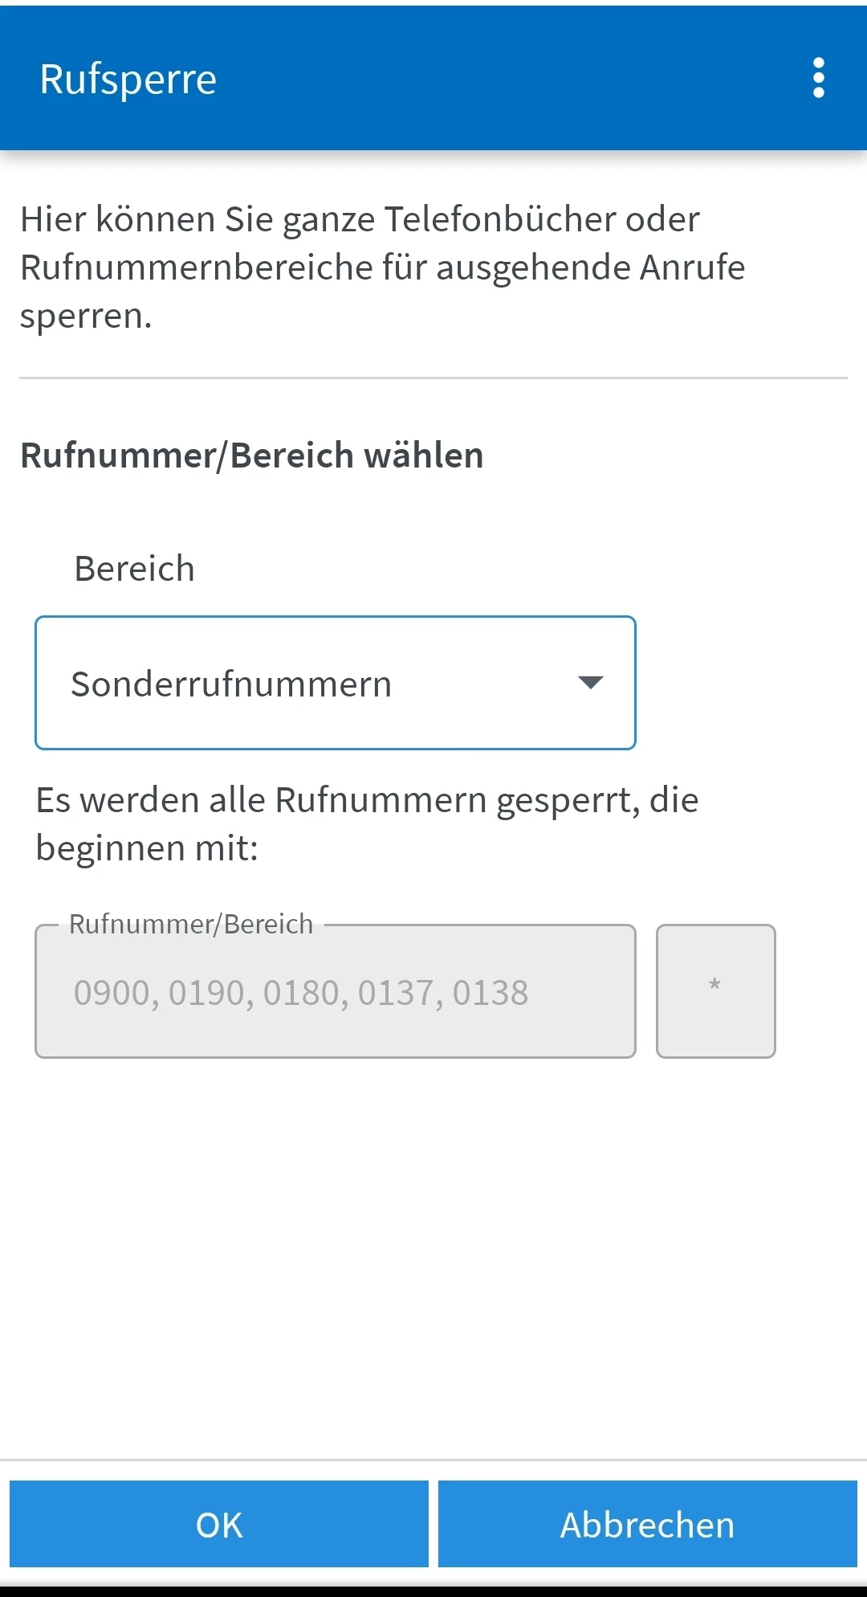Confirm the call block with OK

pyautogui.click(x=219, y=1524)
